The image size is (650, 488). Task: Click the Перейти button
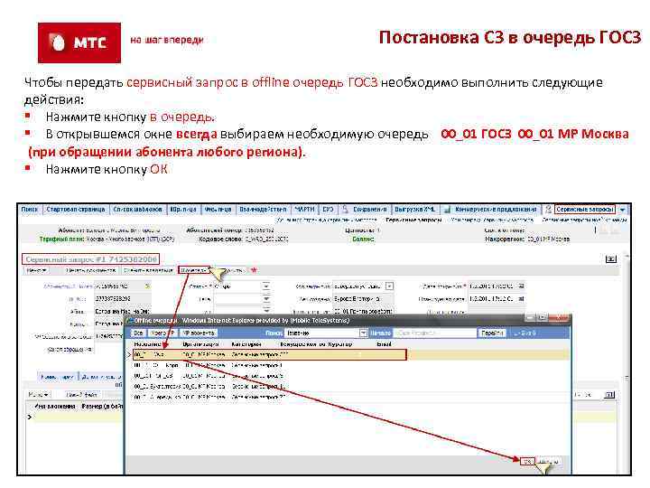(x=492, y=333)
